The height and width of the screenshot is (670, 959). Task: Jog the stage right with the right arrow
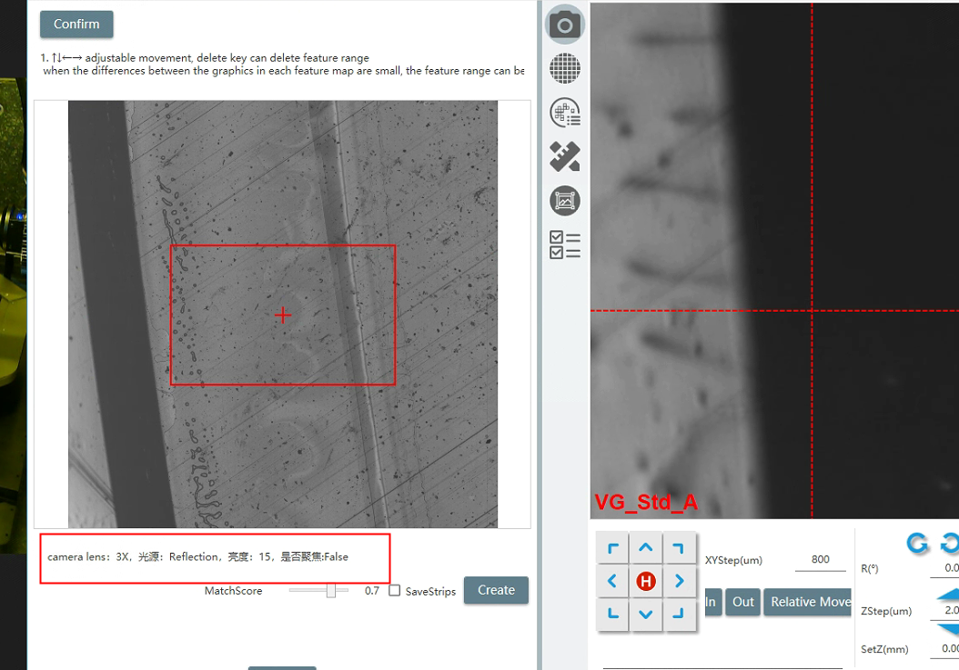point(679,581)
